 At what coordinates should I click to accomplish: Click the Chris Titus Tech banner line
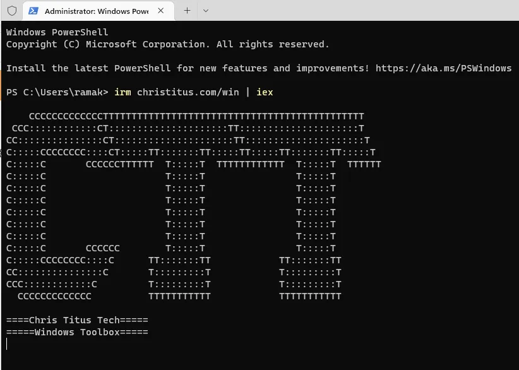pyautogui.click(x=77, y=320)
